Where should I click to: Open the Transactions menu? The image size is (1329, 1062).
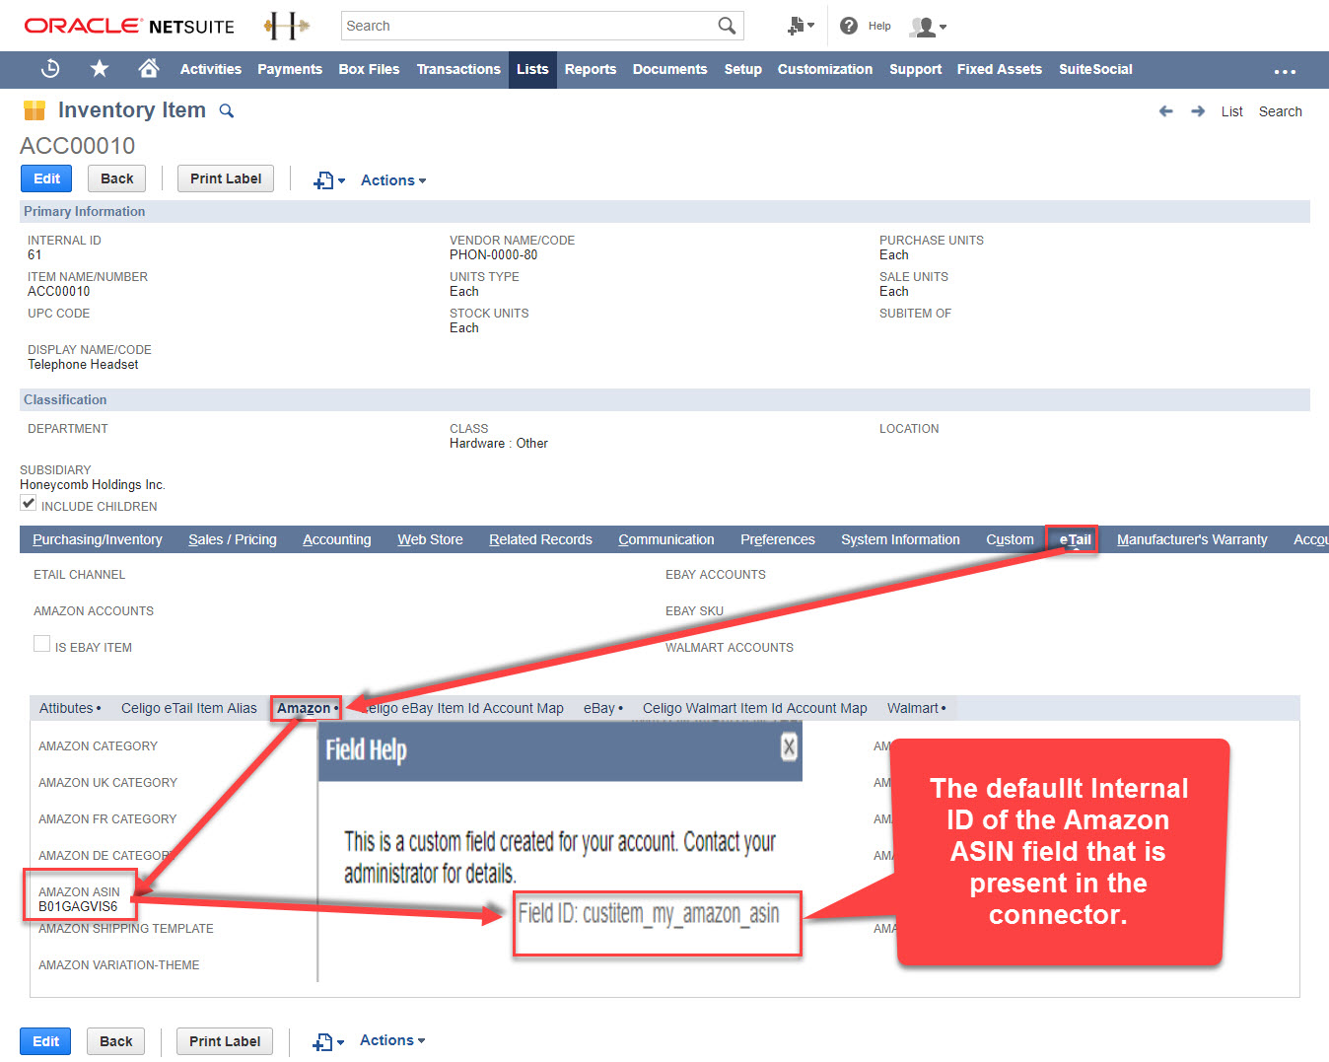(x=458, y=69)
